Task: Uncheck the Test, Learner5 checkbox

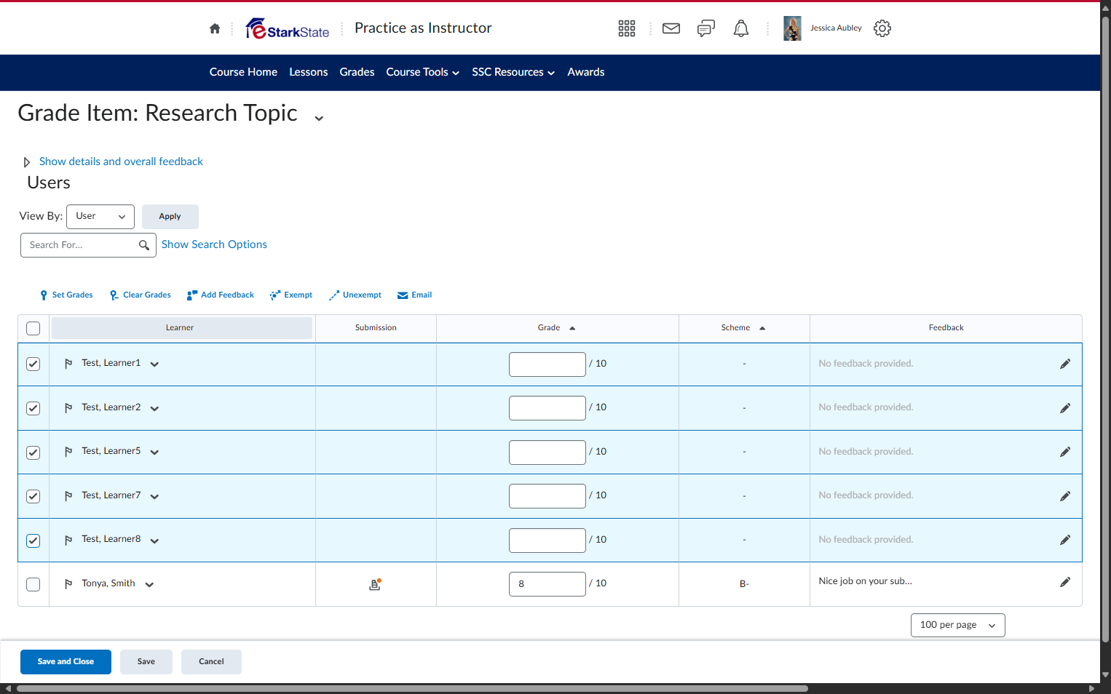Action: coord(33,452)
